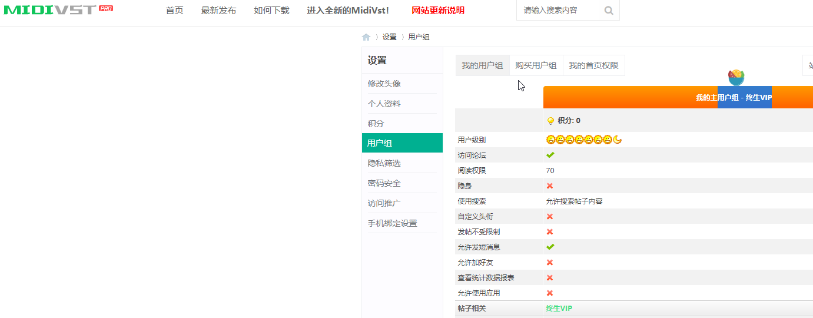Click the green 终生VIP text in 帖子相关 row

[559, 308]
